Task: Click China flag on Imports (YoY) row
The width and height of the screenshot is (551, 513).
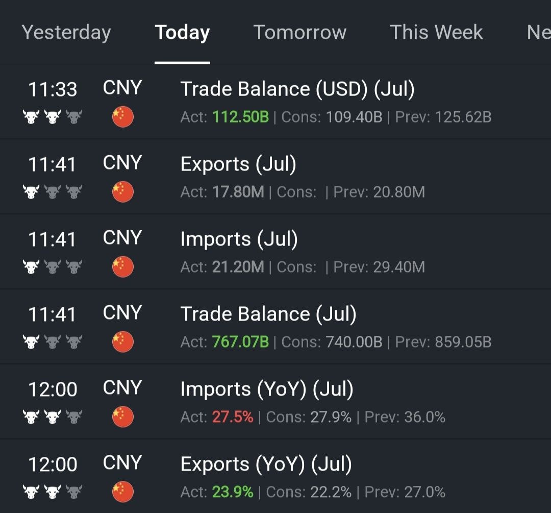Action: (122, 417)
